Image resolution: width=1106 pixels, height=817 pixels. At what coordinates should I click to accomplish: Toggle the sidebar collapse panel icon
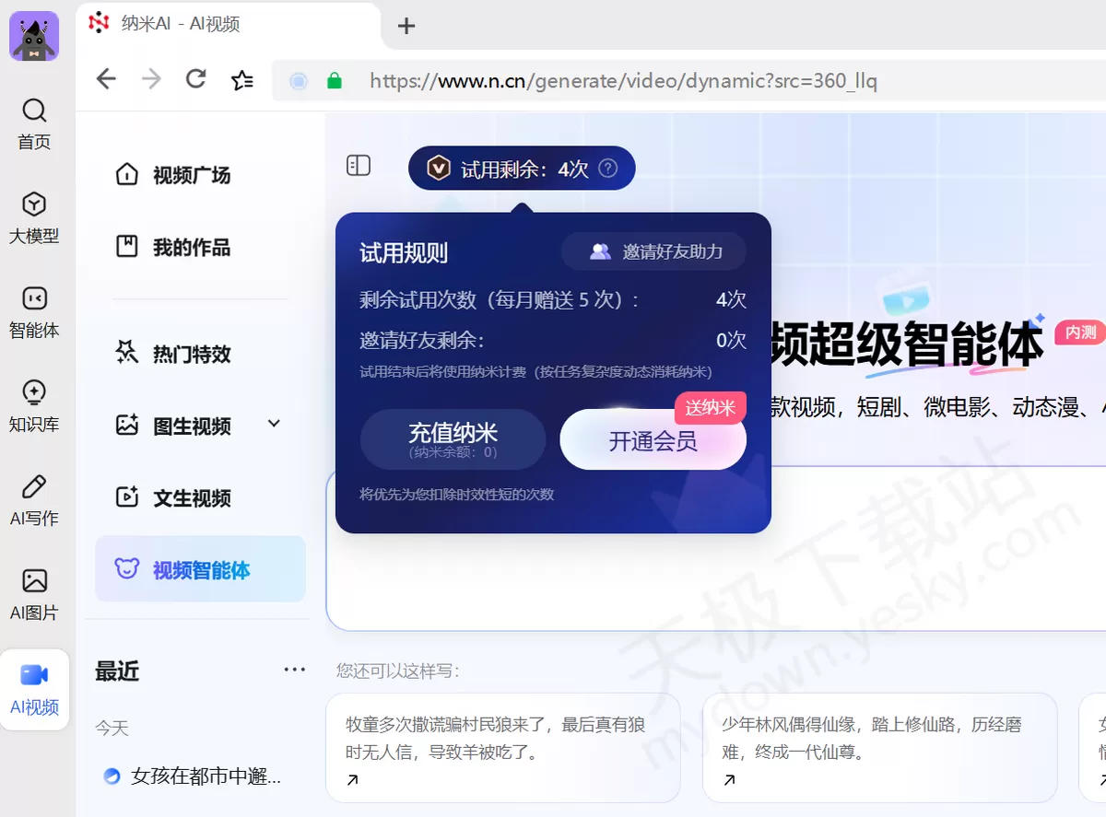pos(359,165)
